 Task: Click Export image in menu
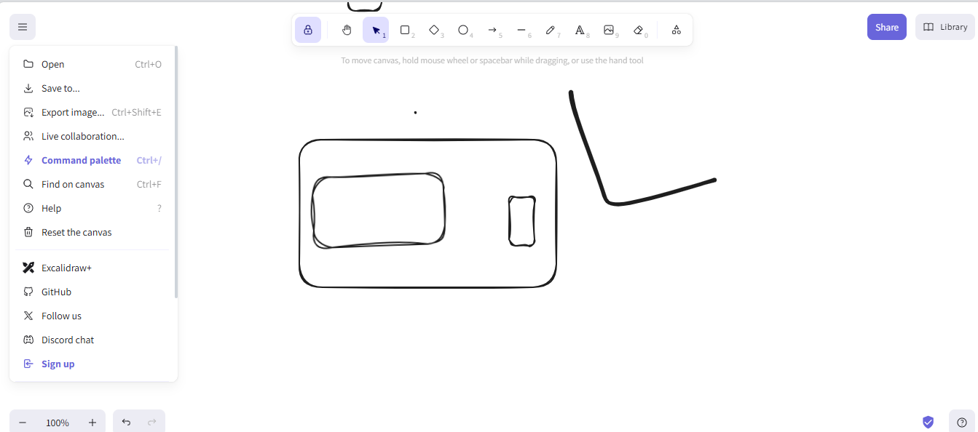tap(73, 112)
